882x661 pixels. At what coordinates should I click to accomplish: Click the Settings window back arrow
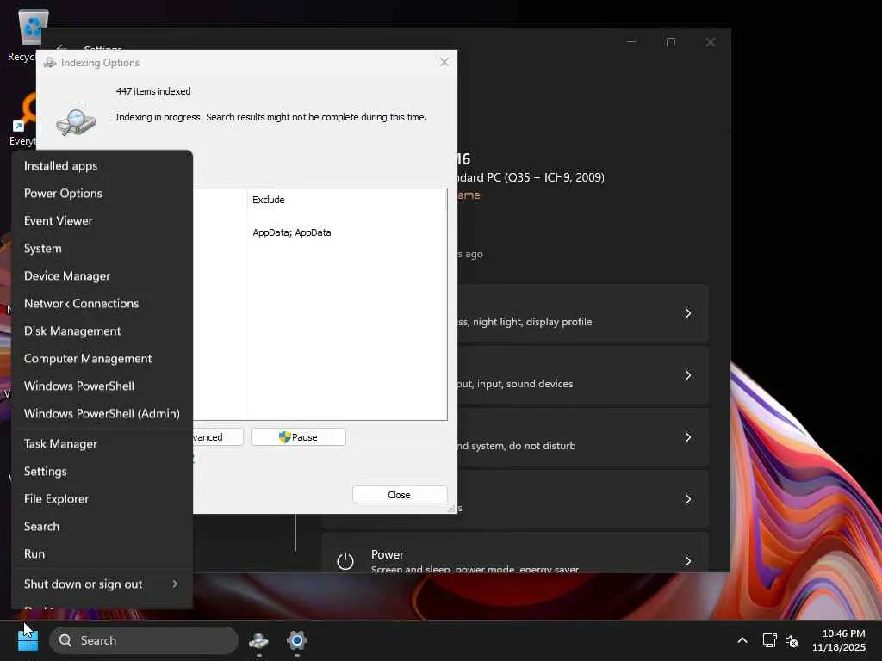tap(62, 48)
